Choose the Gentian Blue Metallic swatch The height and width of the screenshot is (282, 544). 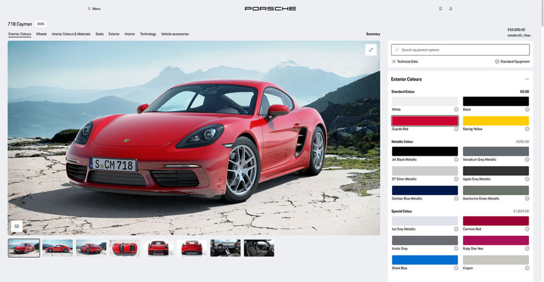click(x=425, y=190)
